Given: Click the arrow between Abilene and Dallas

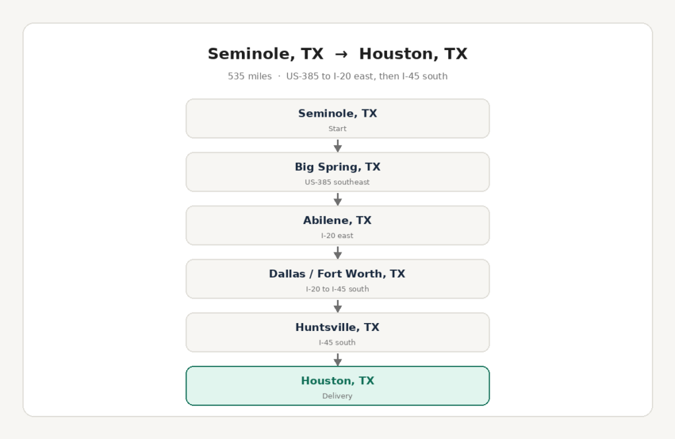Looking at the screenshot, I should (x=338, y=252).
